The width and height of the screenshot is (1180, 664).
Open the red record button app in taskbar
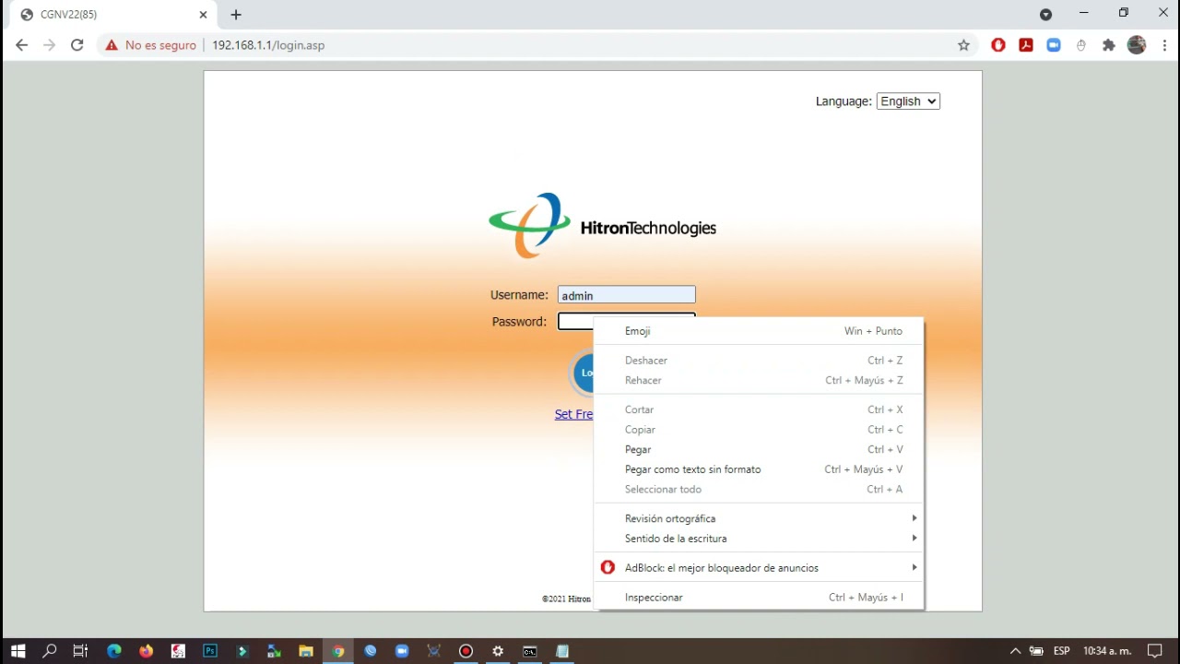coord(466,651)
